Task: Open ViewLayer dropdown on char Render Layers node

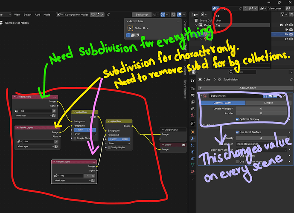Action: (x=35, y=147)
